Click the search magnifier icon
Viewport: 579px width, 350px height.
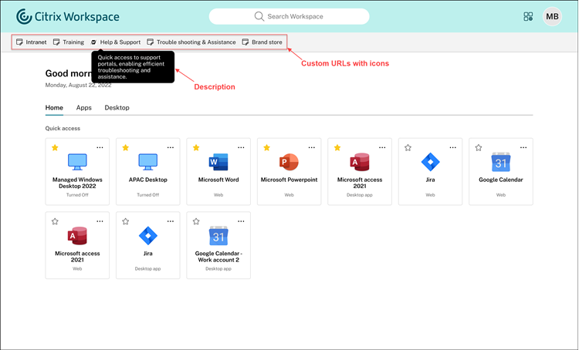point(259,17)
